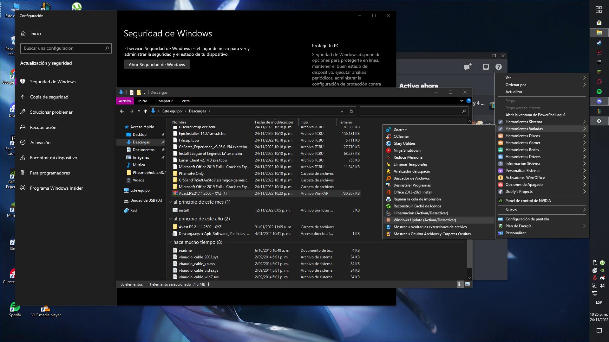Click the refresh button in Explorer address bar
Screen dimensions: 609x342
pyautogui.click(x=351, y=111)
